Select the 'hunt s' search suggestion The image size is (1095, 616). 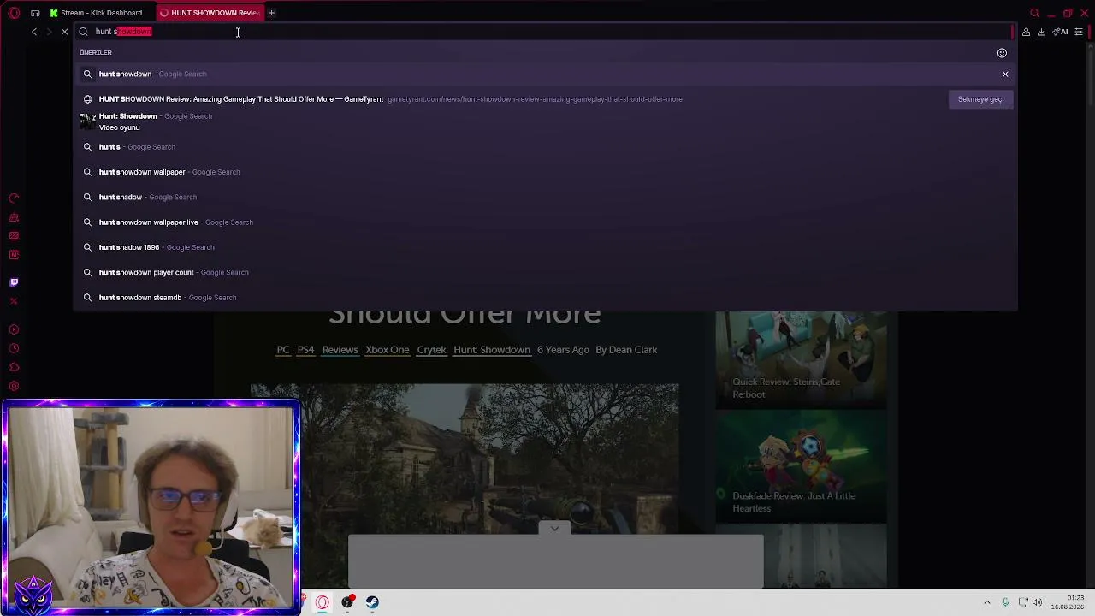click(545, 147)
